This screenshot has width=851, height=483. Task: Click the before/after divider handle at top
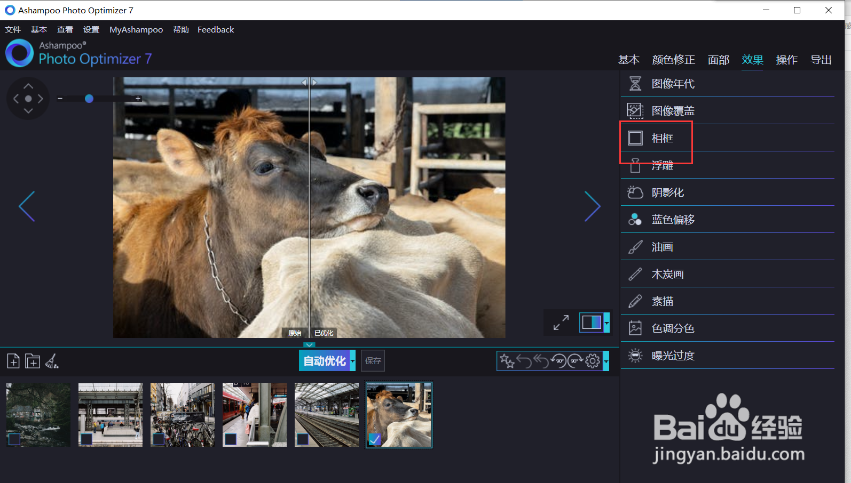tap(310, 82)
